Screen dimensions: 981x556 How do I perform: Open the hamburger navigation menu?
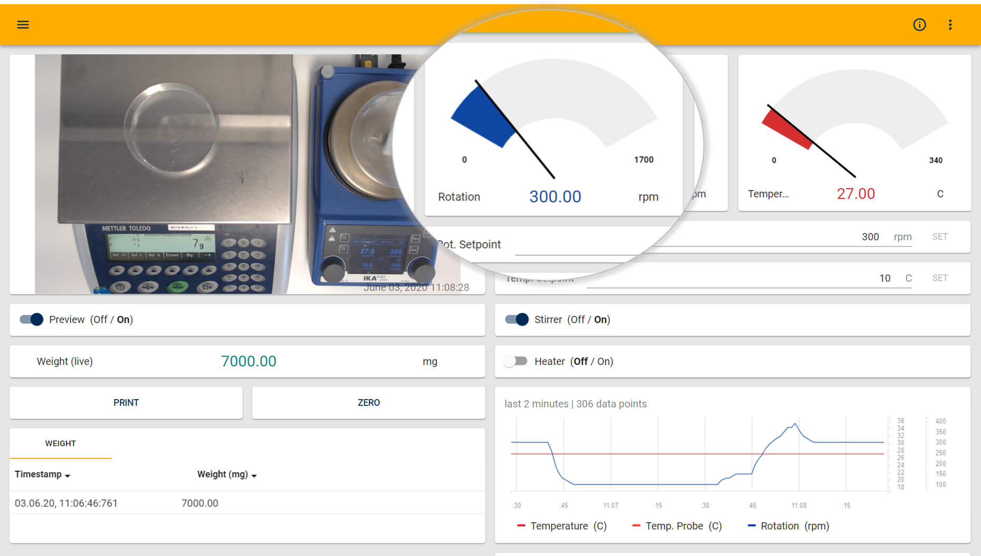point(23,25)
